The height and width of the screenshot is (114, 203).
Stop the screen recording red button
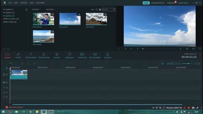point(189,108)
